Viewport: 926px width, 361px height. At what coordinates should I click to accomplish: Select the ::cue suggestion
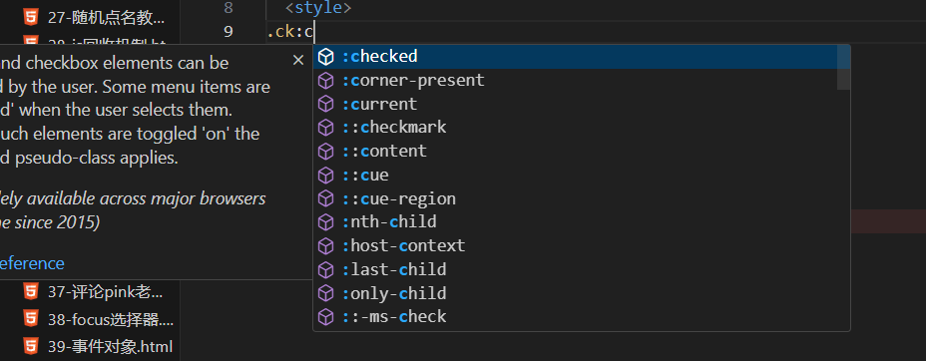pyautogui.click(x=581, y=176)
